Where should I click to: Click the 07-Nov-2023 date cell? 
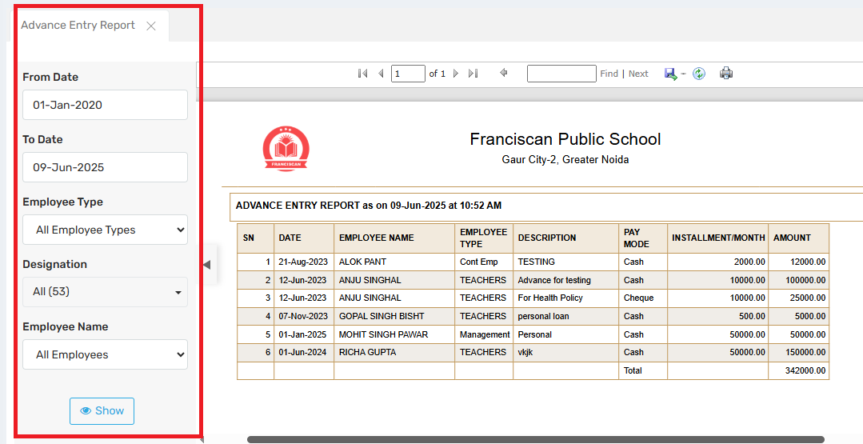[304, 316]
